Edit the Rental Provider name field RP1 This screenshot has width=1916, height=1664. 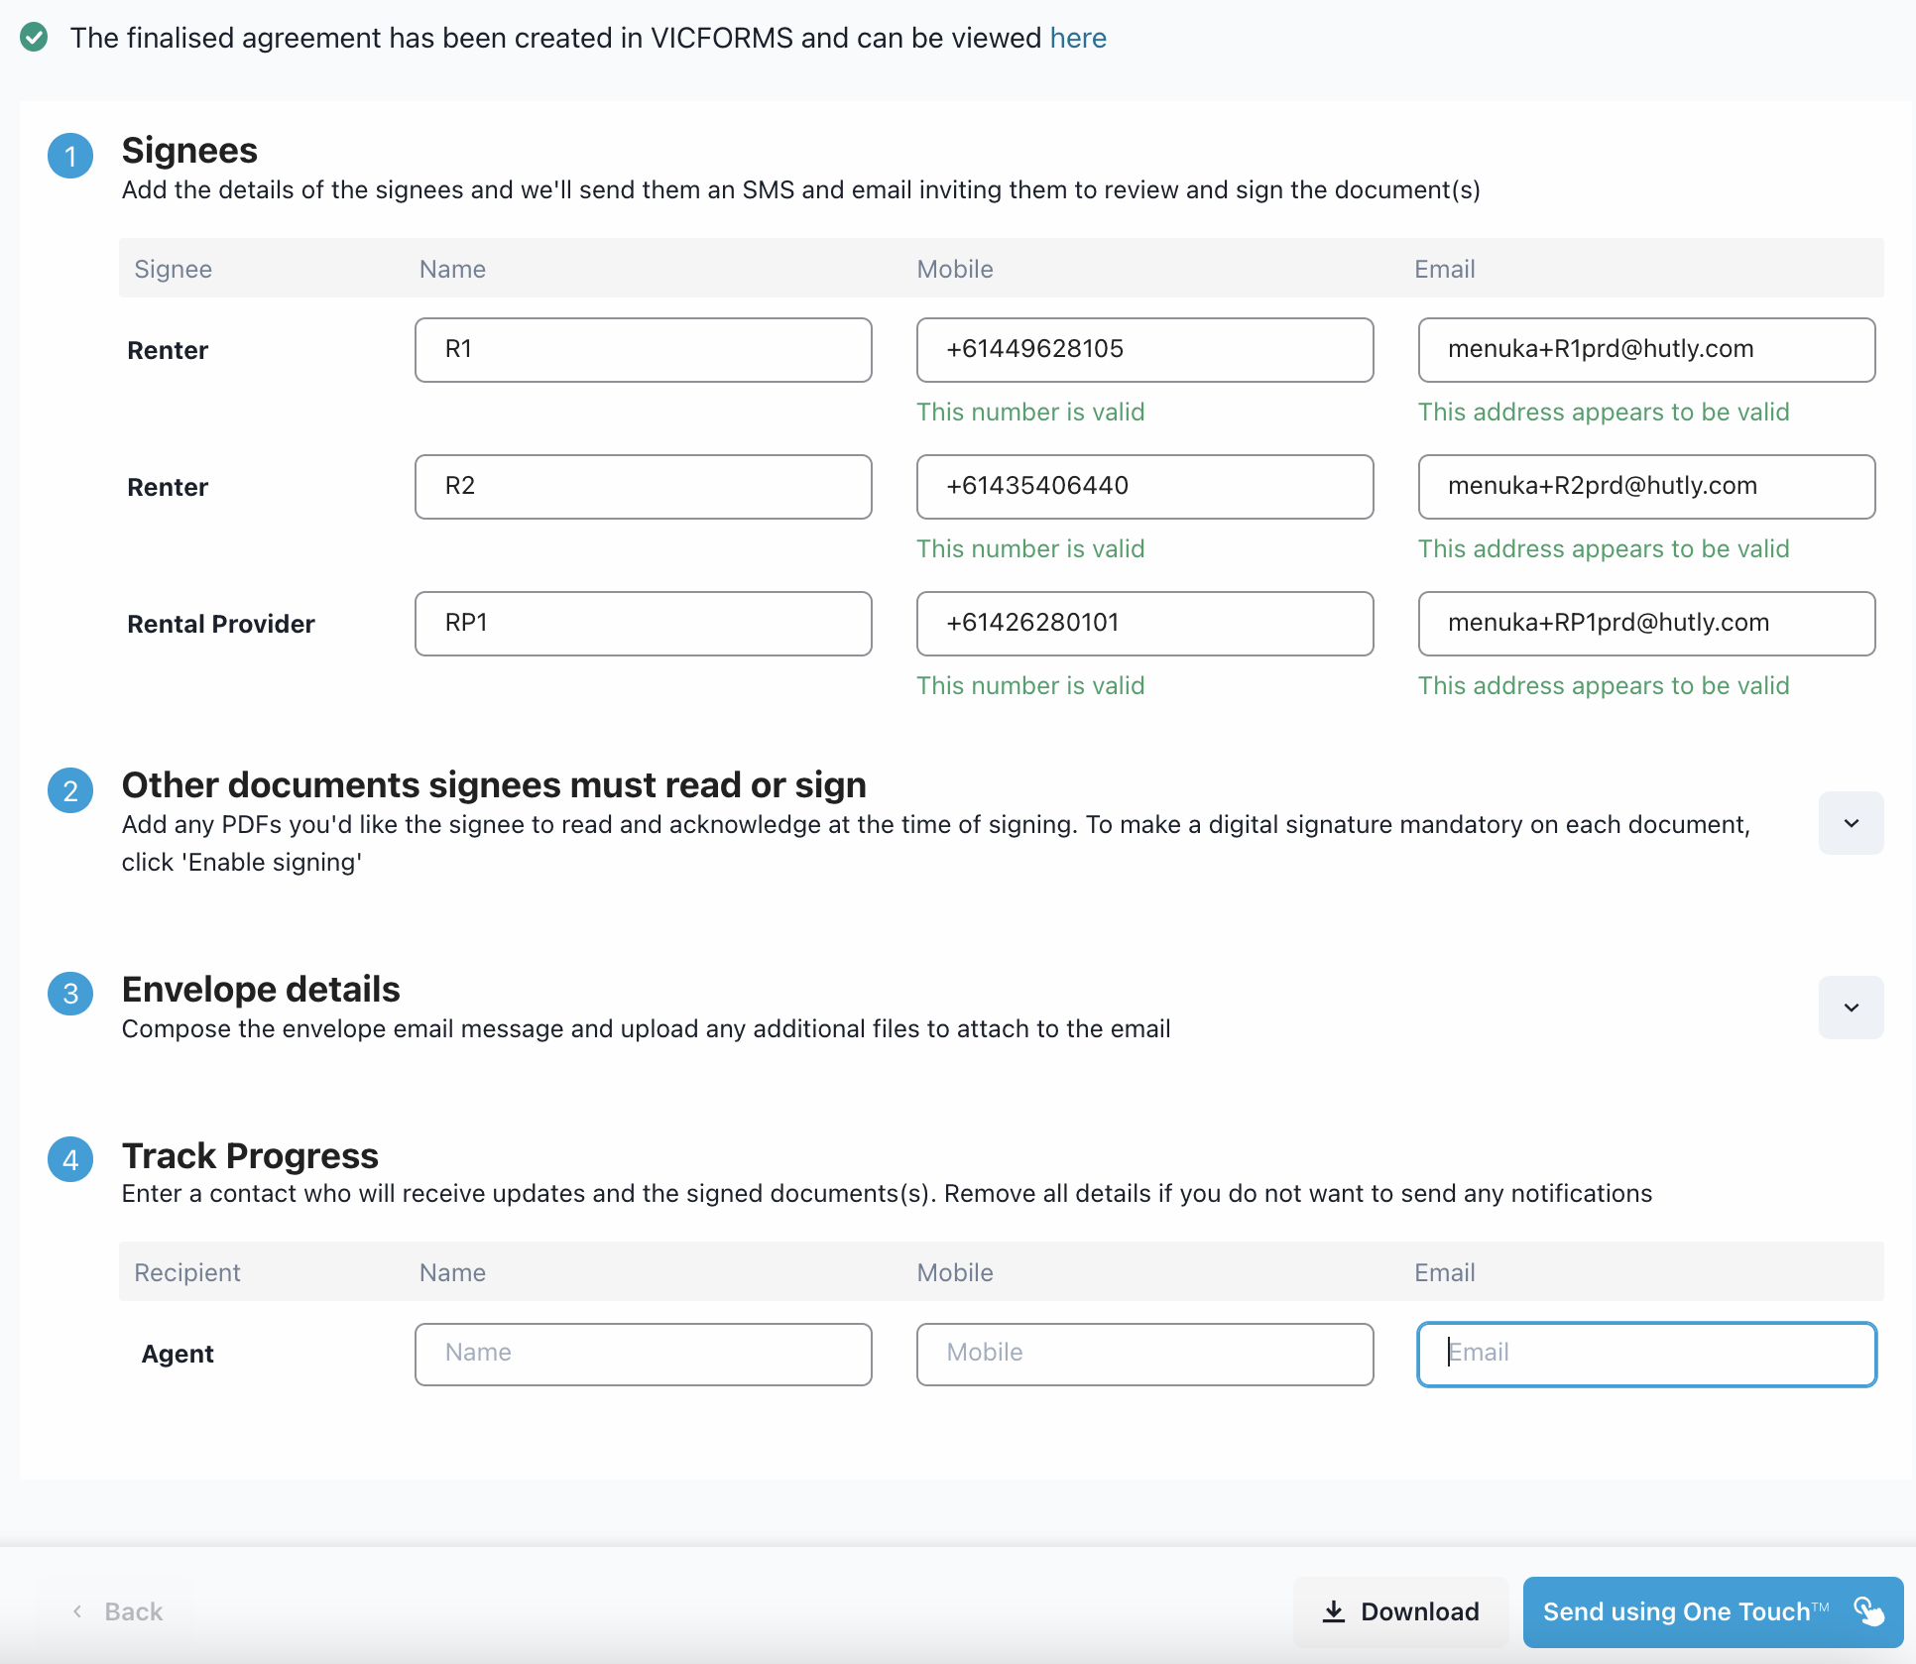tap(643, 624)
